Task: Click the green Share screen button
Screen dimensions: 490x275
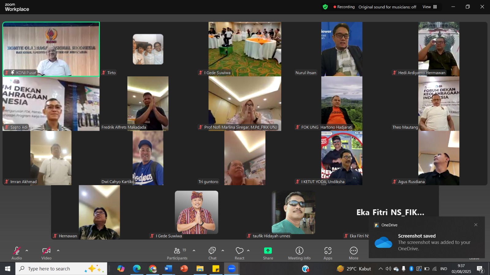Action: point(268,253)
